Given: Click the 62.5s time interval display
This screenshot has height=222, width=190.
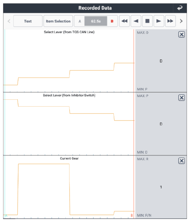Looking at the screenshot, I should pyautogui.click(x=96, y=21).
